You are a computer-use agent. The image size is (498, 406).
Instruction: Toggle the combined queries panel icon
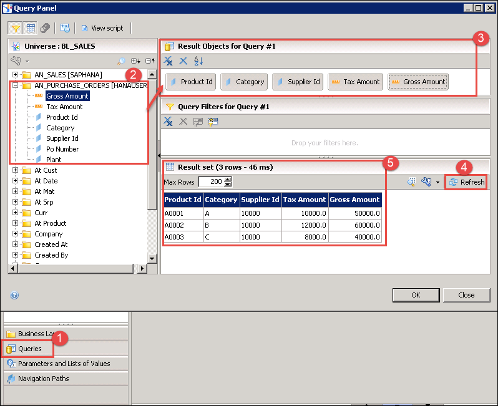[x=45, y=28]
